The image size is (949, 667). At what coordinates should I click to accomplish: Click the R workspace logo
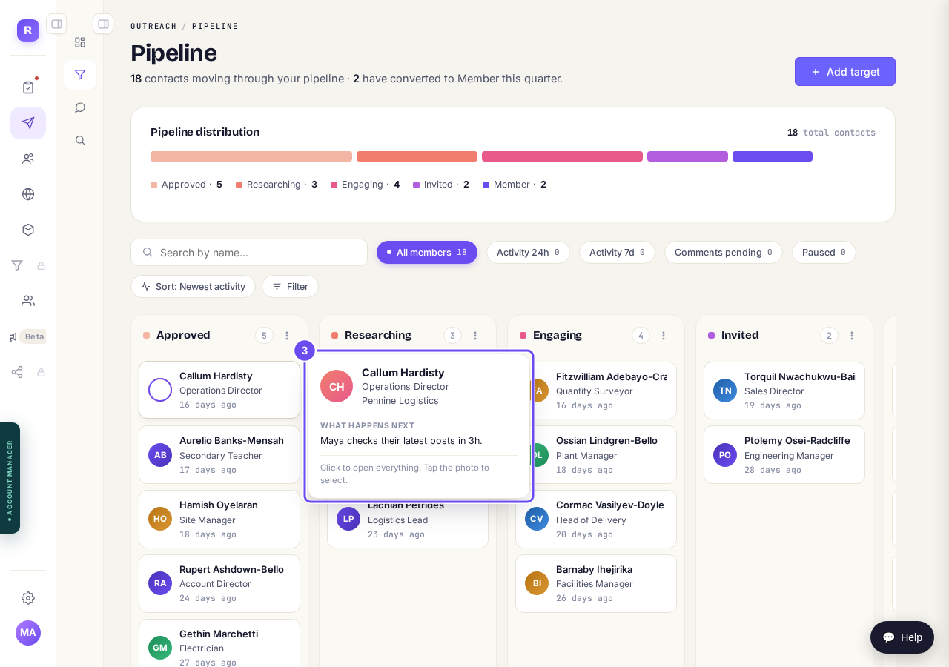(x=28, y=30)
